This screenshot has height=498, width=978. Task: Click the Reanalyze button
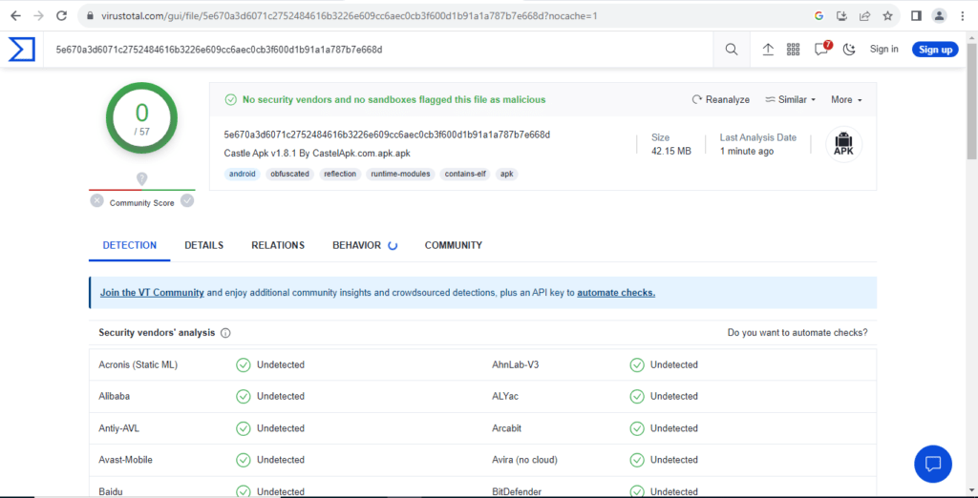coord(721,100)
